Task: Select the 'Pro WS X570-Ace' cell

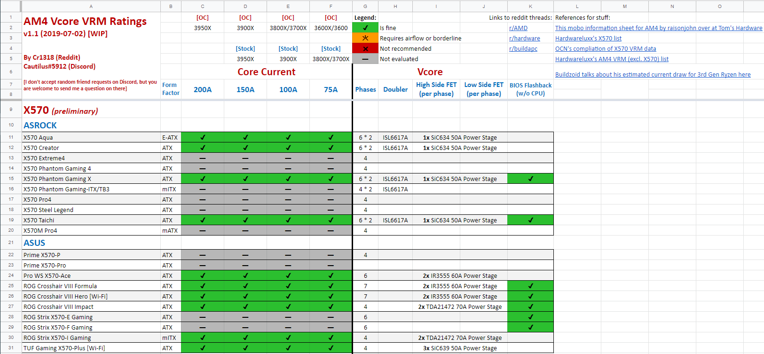Action: click(91, 275)
